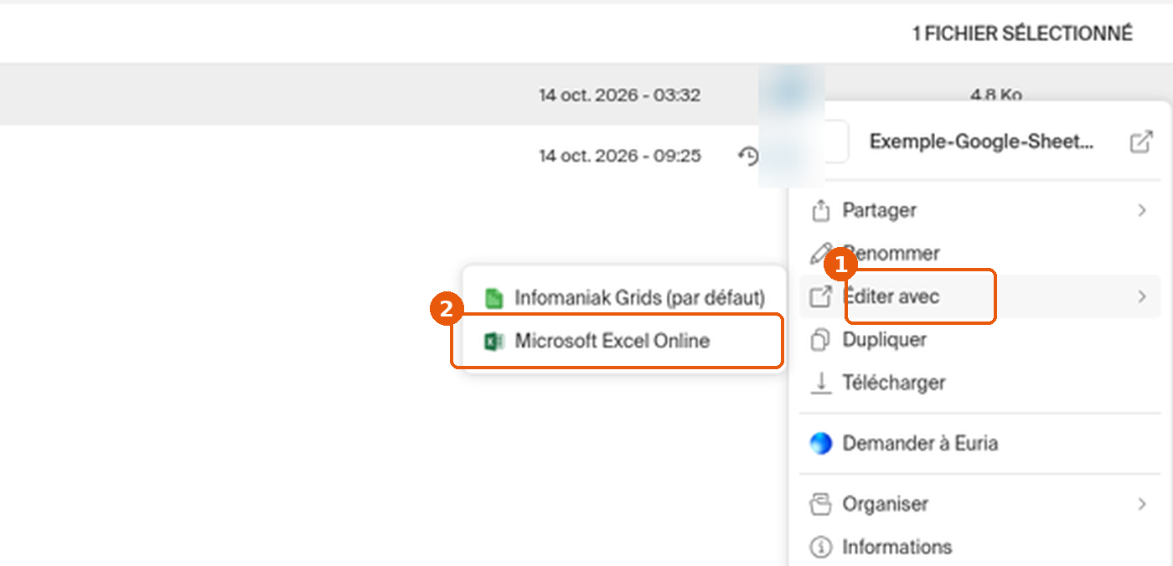This screenshot has height=566, width=1173.
Task: Click the Dupliquer copy icon
Action: 821,340
